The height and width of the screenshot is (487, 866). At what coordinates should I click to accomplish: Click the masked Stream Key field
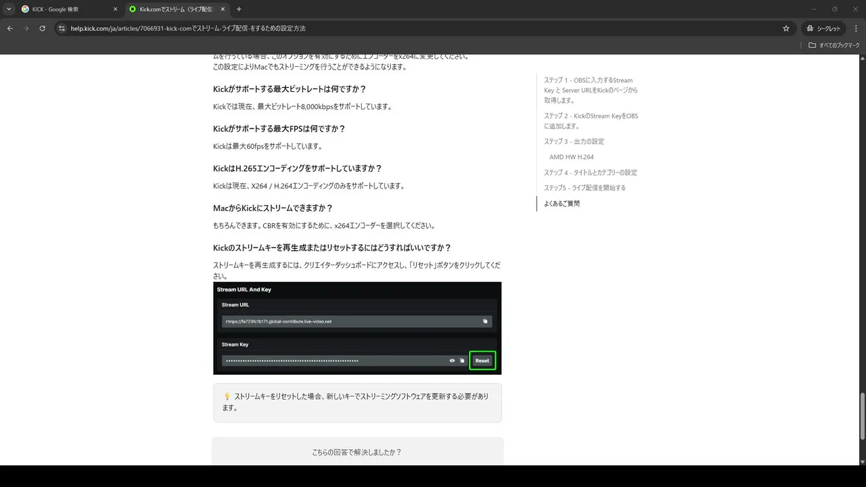point(344,361)
